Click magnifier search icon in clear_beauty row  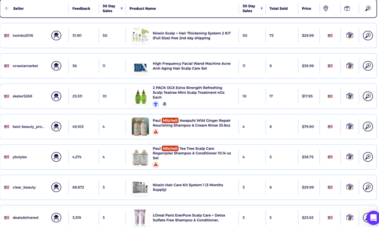pos(368,187)
